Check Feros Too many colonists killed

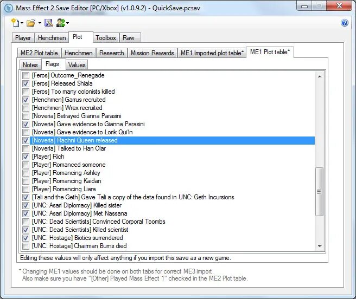(x=26, y=92)
